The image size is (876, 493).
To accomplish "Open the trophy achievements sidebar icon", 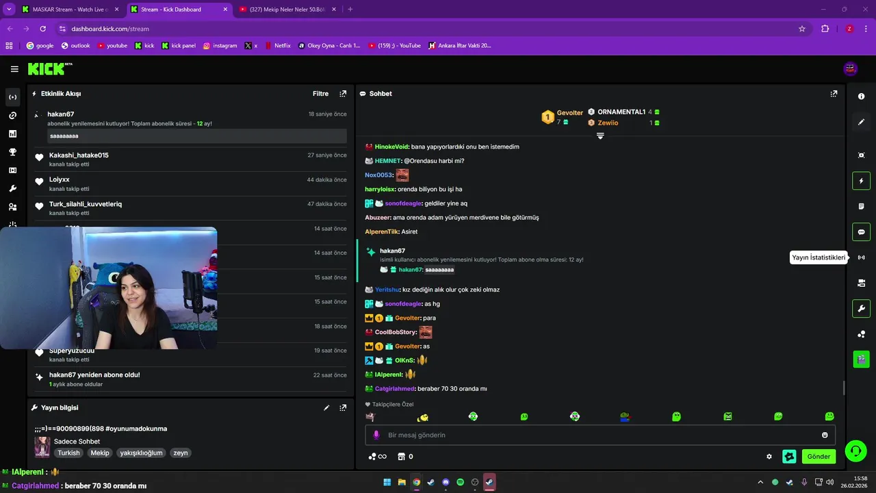I will (x=12, y=152).
